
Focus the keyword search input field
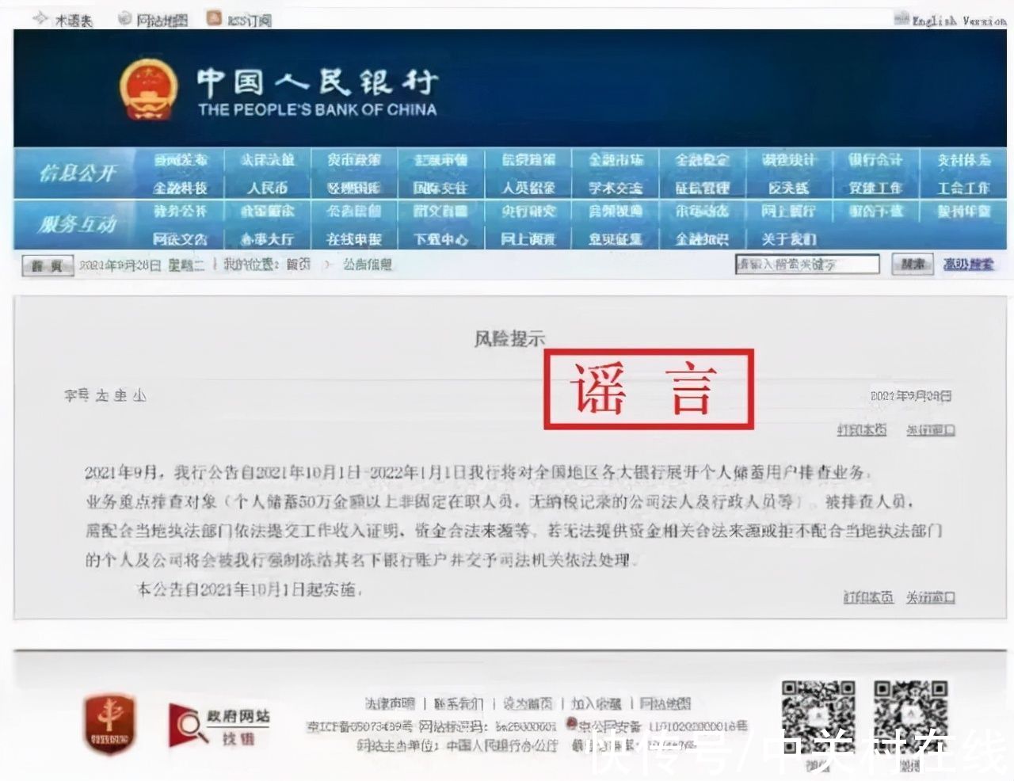pyautogui.click(x=807, y=265)
